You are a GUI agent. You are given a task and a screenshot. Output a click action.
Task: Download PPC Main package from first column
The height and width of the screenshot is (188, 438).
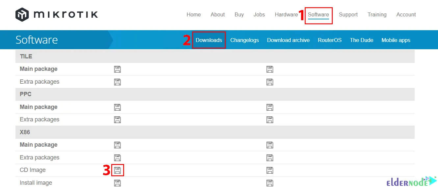point(117,107)
